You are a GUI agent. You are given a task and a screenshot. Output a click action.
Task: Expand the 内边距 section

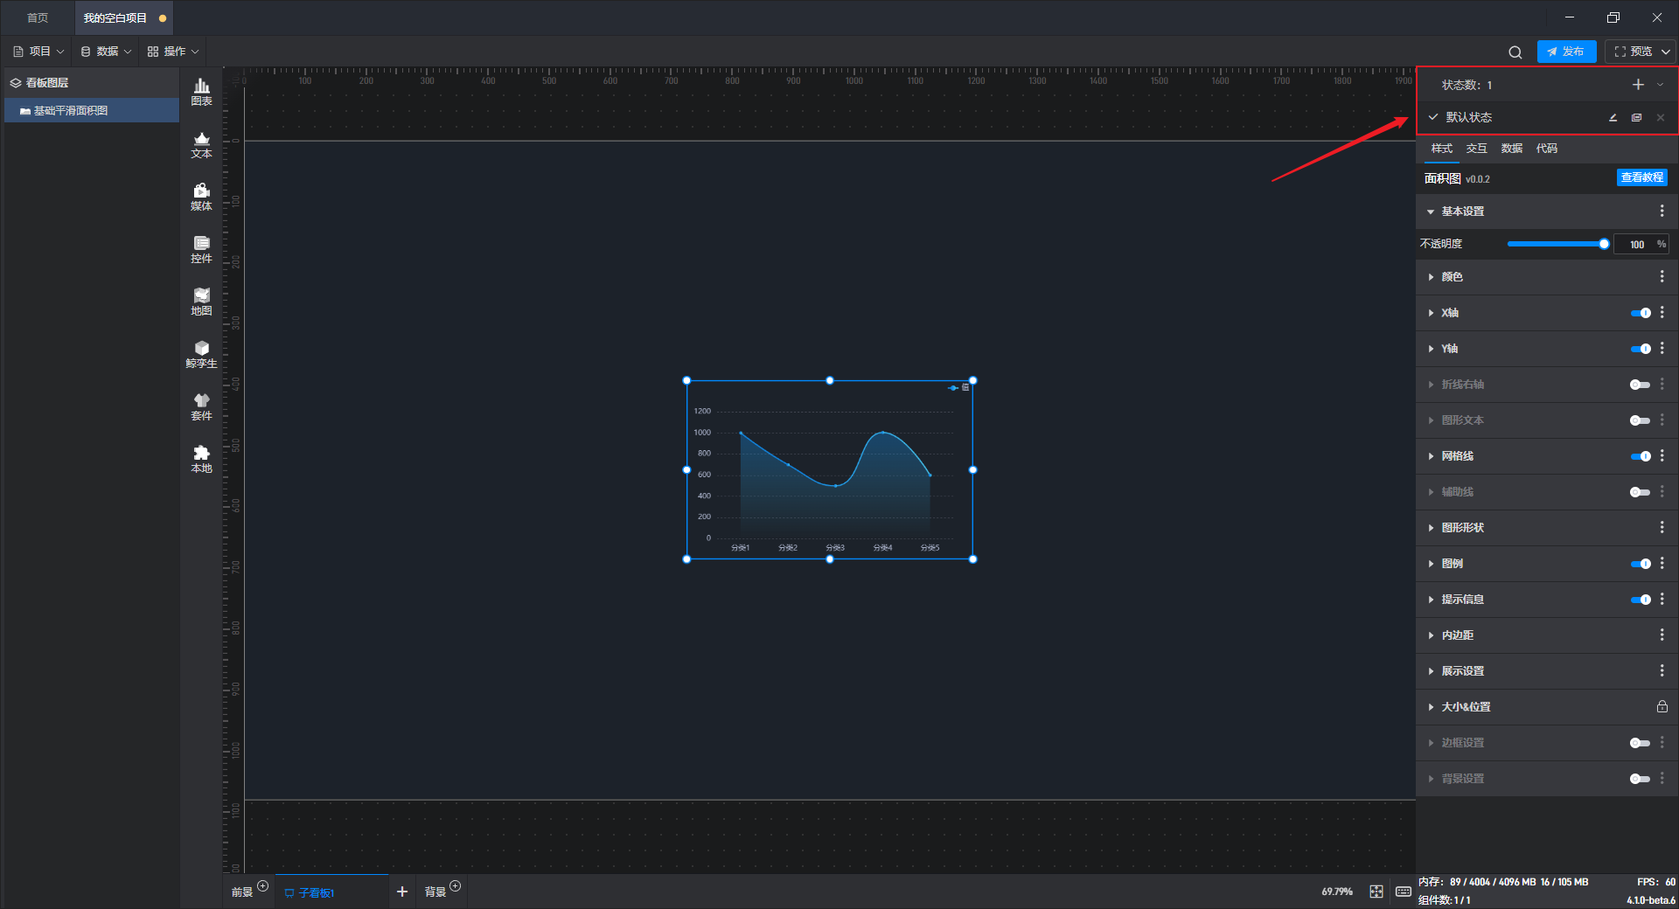1431,635
